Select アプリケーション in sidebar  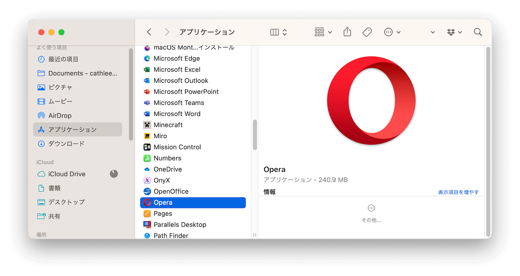pyautogui.click(x=77, y=130)
